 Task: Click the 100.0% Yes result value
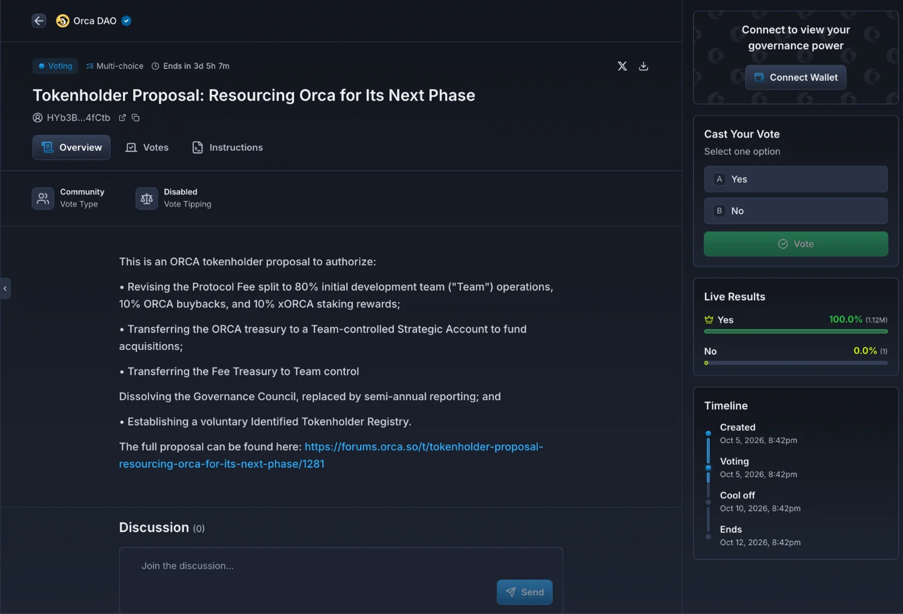click(845, 319)
